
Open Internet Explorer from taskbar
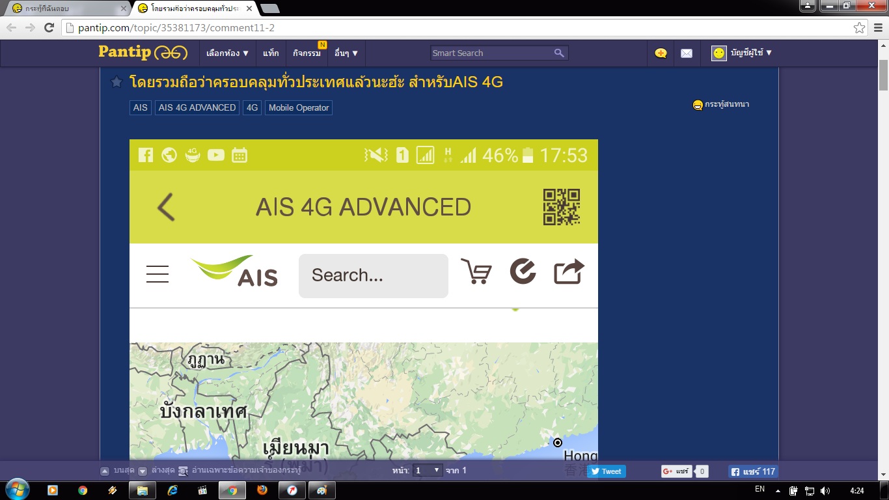pyautogui.click(x=172, y=490)
